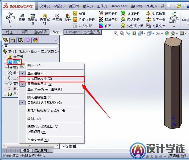Open Section Properties (剖面属性)
189x160 pixels.
45,19
